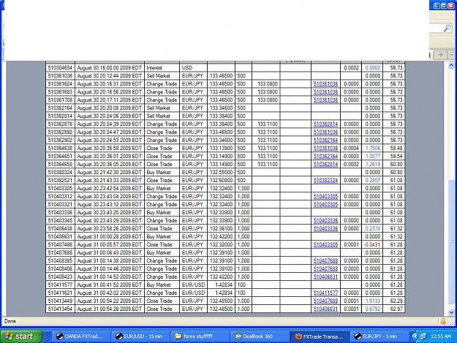The image size is (457, 343).
Task: Click profit value 0.6792 in last row
Action: pos(373,309)
